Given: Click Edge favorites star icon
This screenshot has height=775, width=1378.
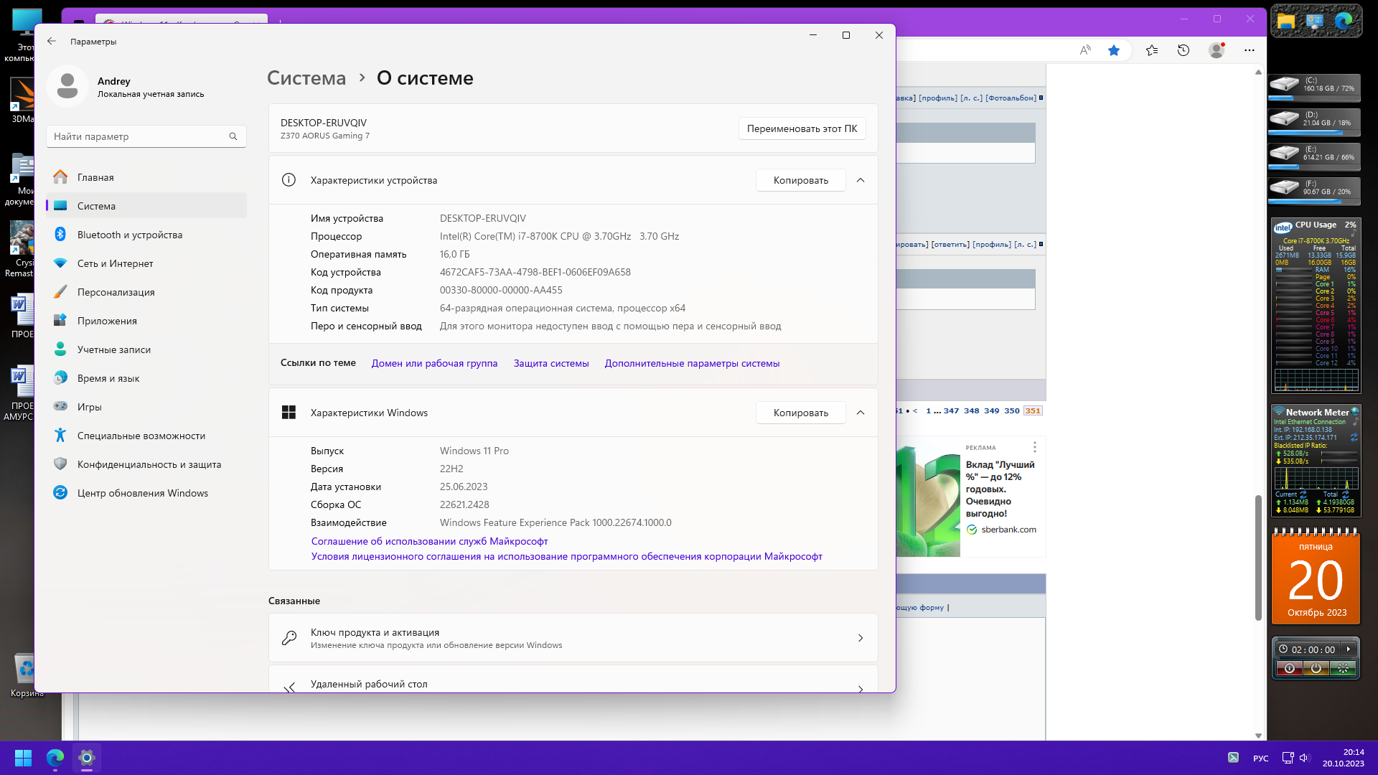Looking at the screenshot, I should [1113, 50].
